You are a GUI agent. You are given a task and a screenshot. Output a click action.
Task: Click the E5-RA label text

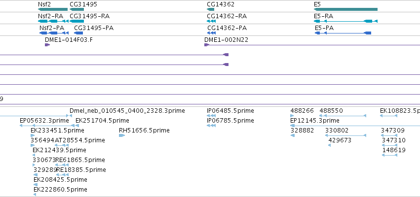324,16
